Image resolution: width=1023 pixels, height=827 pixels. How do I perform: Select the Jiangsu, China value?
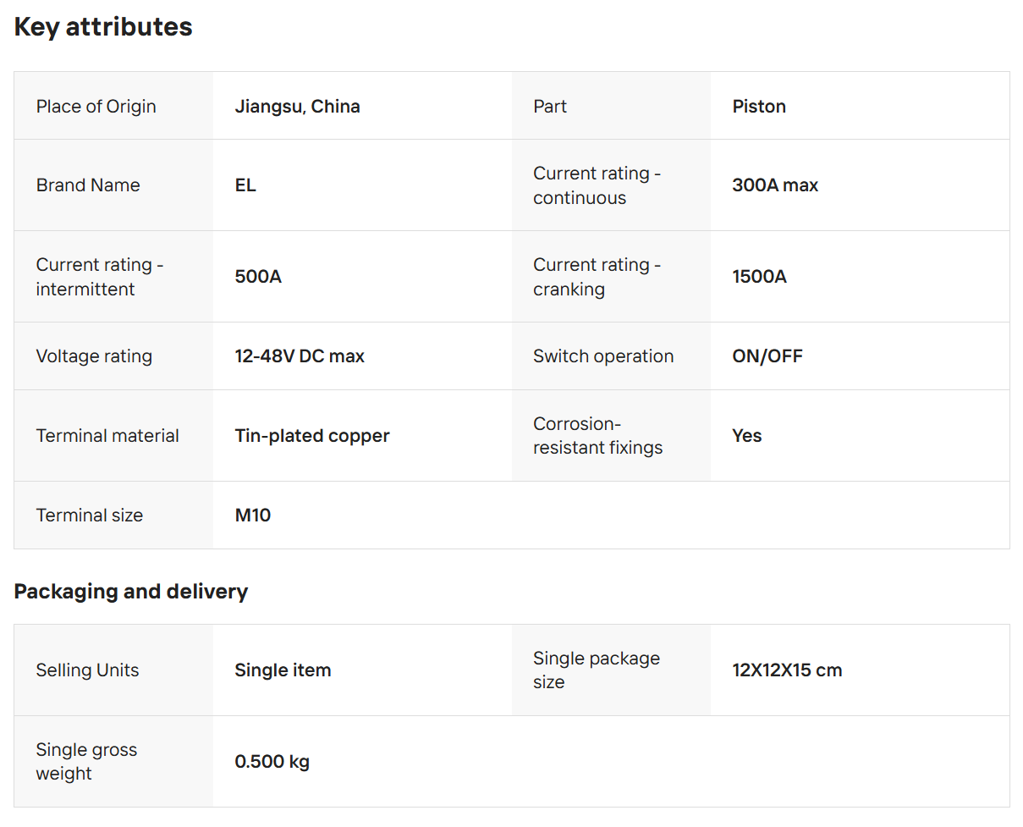click(297, 107)
